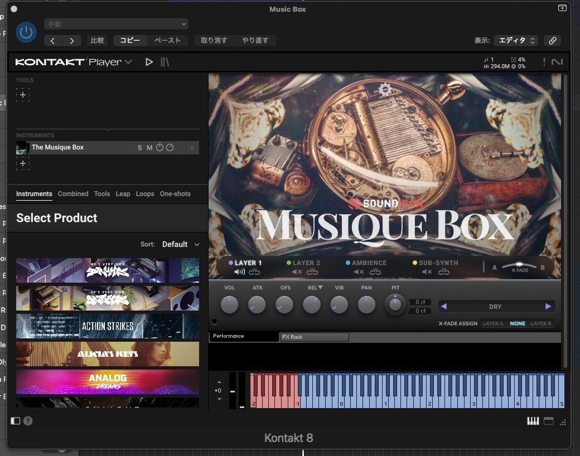Open the help question mark icon
The height and width of the screenshot is (456, 580).
(x=28, y=421)
